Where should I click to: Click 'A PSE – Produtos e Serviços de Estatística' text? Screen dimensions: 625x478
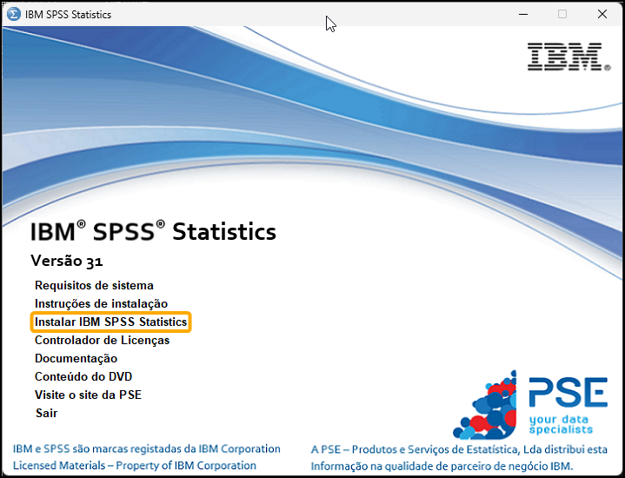click(415, 449)
